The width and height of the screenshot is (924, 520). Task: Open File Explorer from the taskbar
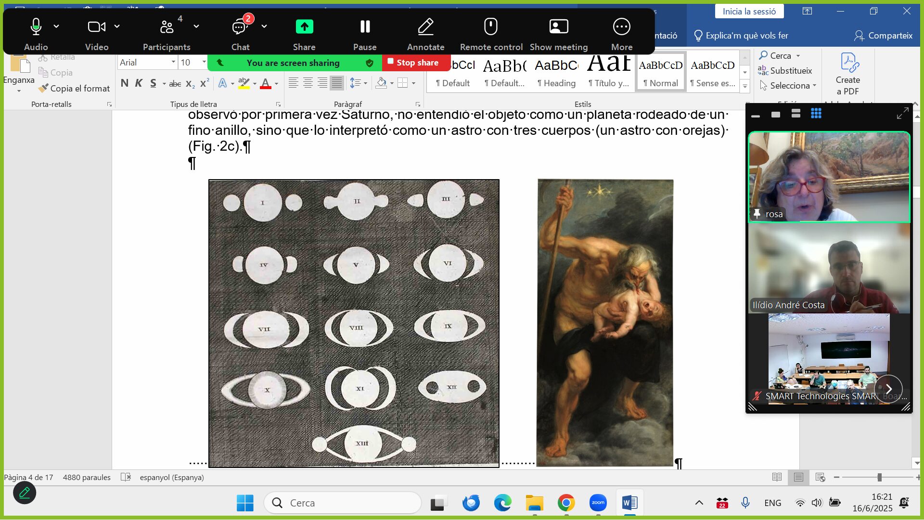coord(534,503)
